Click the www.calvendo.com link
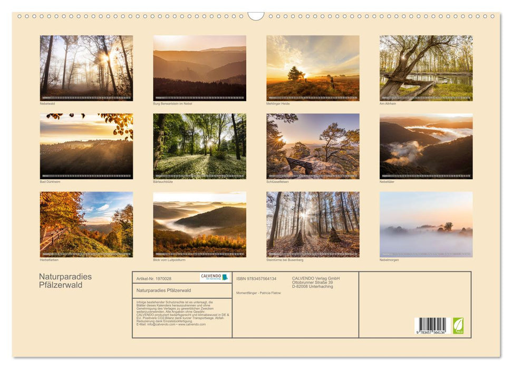 (192, 324)
